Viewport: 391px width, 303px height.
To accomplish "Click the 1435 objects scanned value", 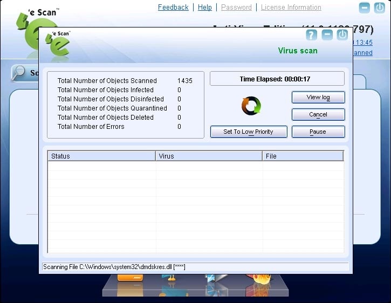I will (x=185, y=81).
